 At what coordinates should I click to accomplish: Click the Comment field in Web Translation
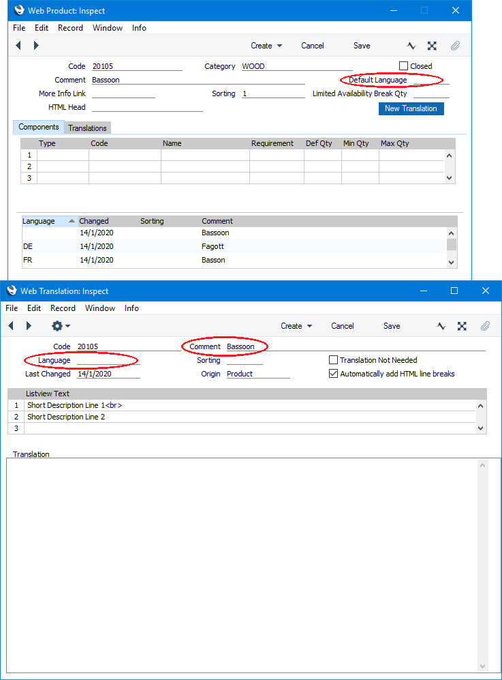pyautogui.click(x=356, y=346)
